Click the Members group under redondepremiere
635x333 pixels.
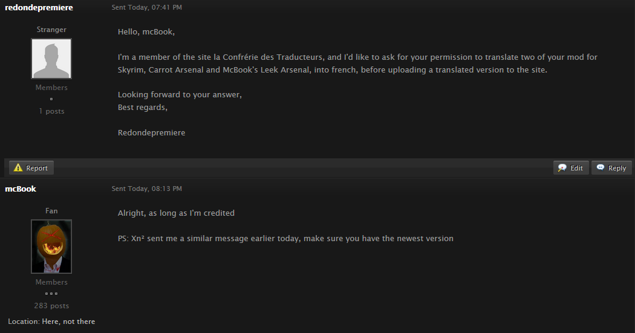pos(51,88)
